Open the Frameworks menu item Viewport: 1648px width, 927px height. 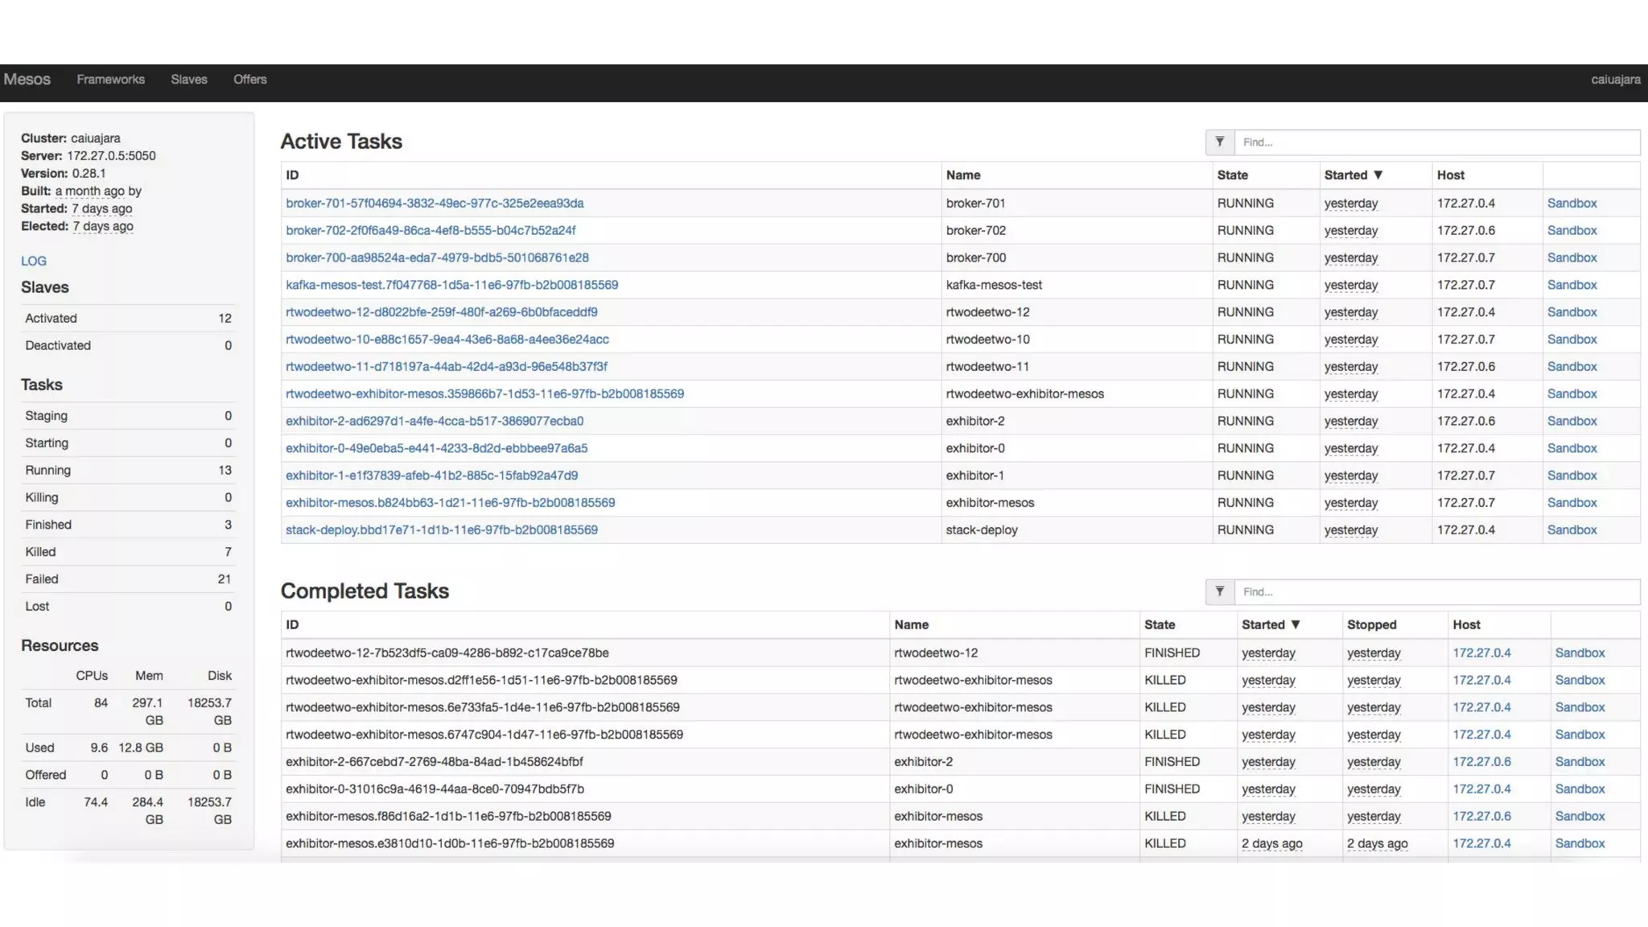pos(110,79)
